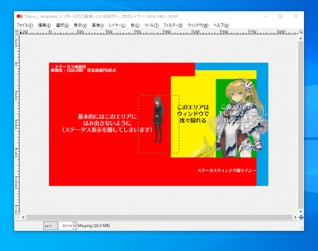Click the small brown-haired character in the selection
This screenshot has height=251, width=318.
[158, 119]
